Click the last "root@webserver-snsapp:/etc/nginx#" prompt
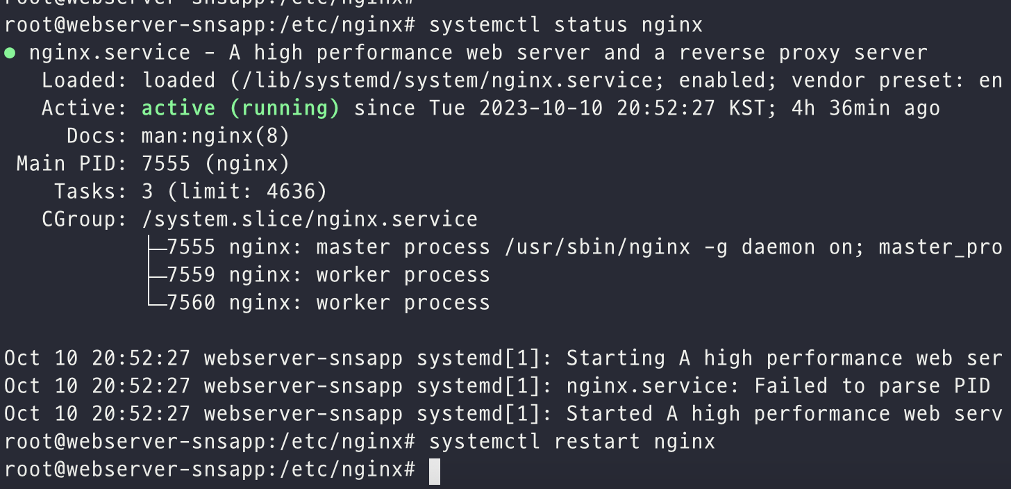 point(209,470)
